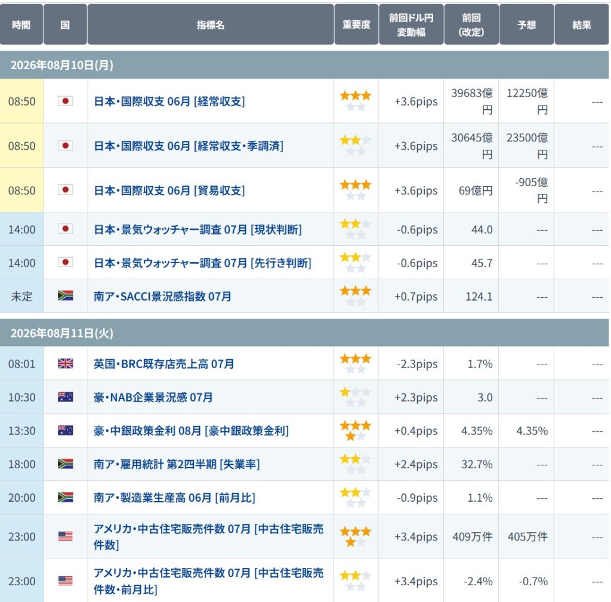Click Japan flag in 先行き判断 row
This screenshot has height=602, width=611.
[x=66, y=263]
